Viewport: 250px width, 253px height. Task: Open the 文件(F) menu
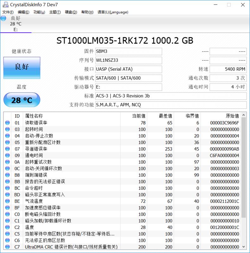click(x=8, y=12)
